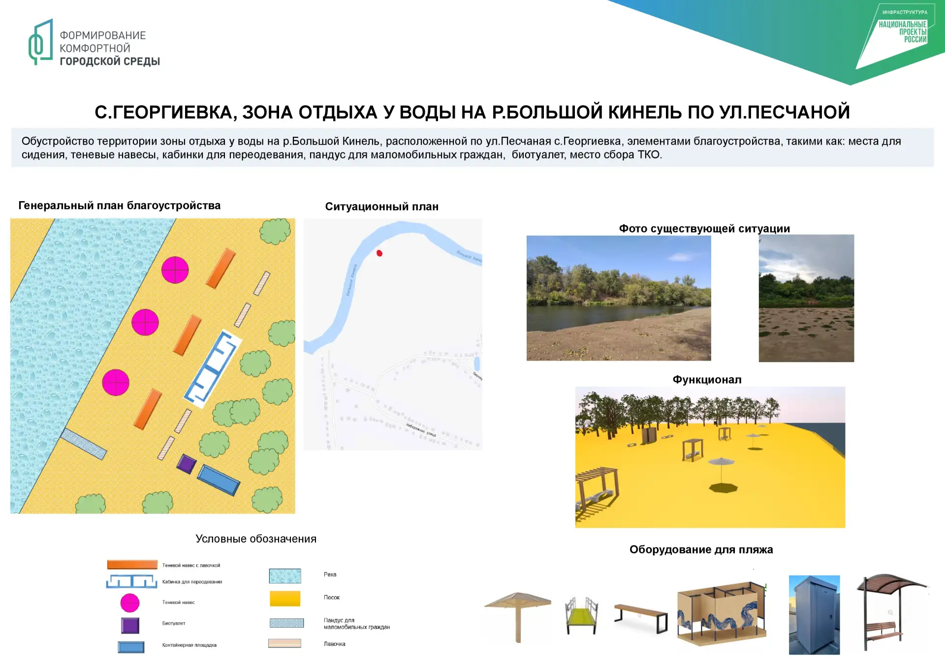
Task: Open the wide river bank photo
Action: point(619,298)
